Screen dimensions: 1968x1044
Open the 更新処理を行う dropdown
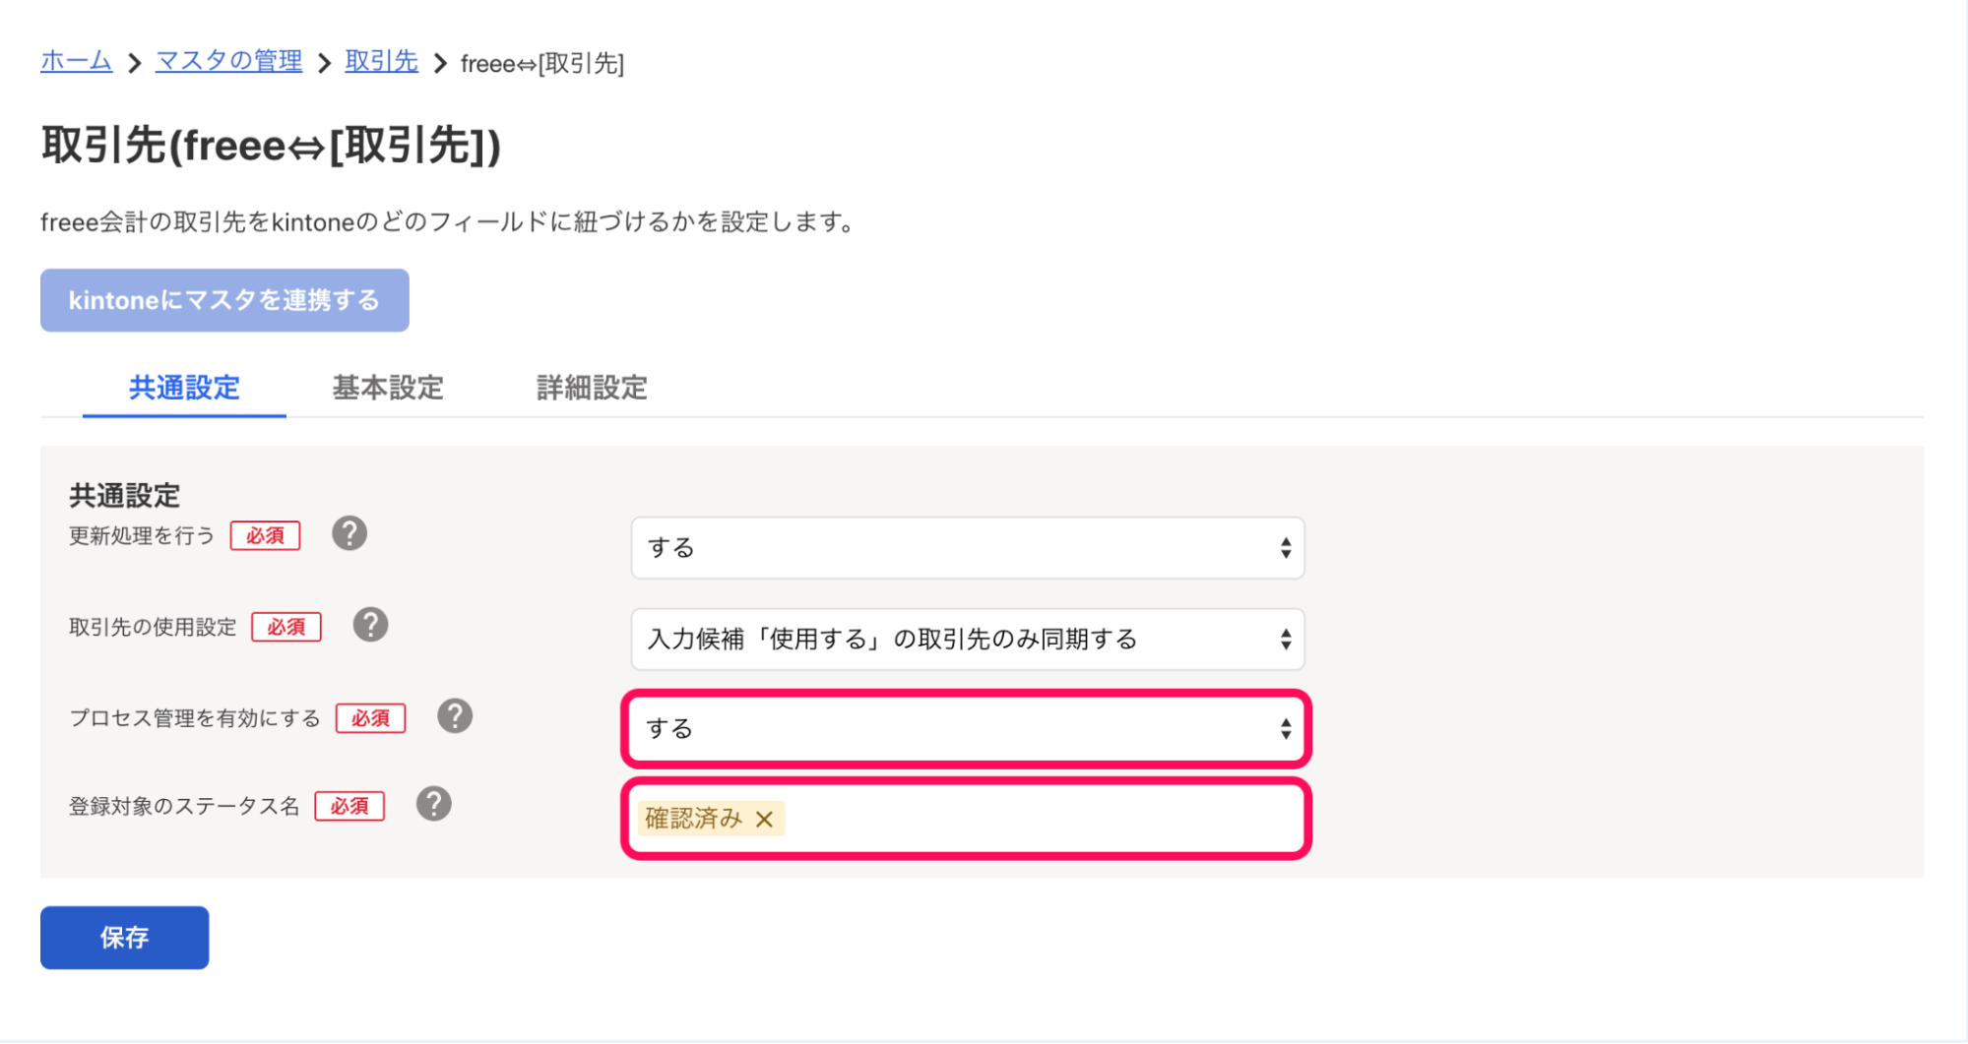coord(965,548)
